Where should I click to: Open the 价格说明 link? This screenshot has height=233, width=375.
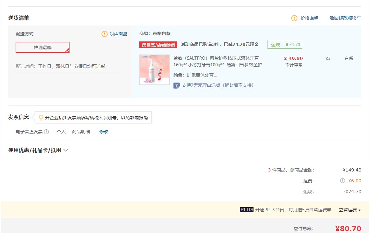(x=309, y=18)
